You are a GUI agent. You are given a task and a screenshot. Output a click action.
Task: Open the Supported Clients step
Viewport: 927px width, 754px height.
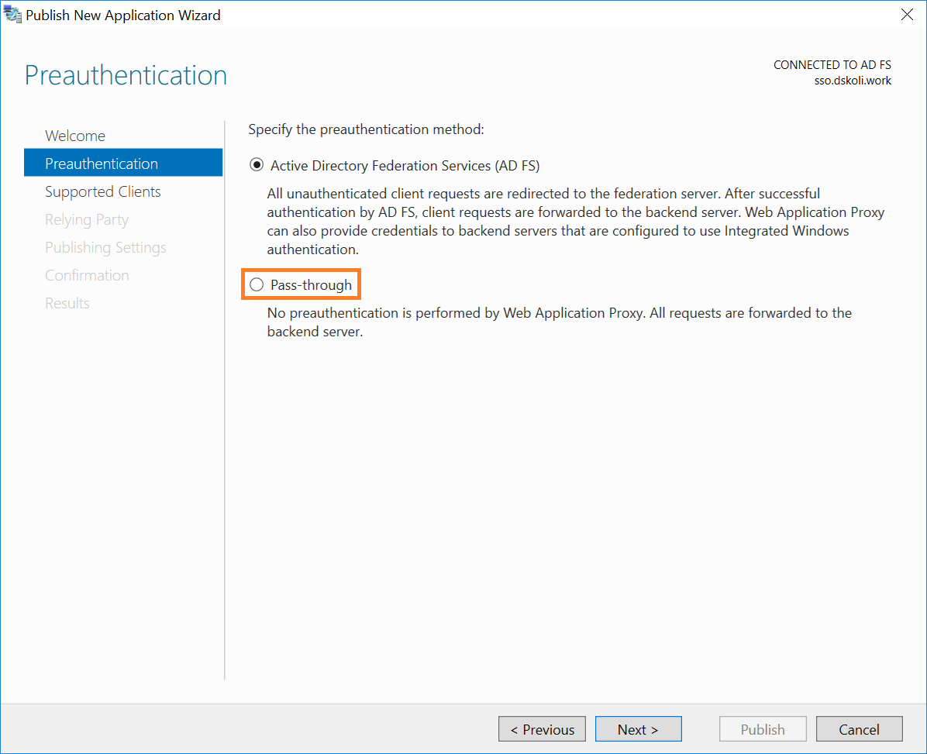[x=103, y=191]
